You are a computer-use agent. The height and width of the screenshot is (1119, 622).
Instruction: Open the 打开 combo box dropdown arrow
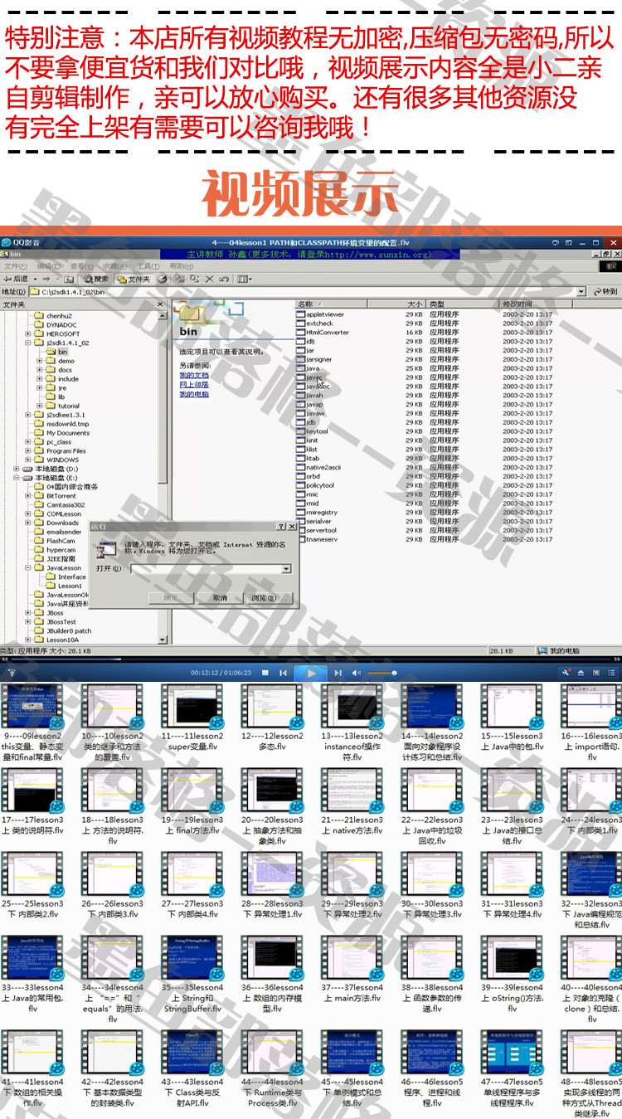[286, 568]
